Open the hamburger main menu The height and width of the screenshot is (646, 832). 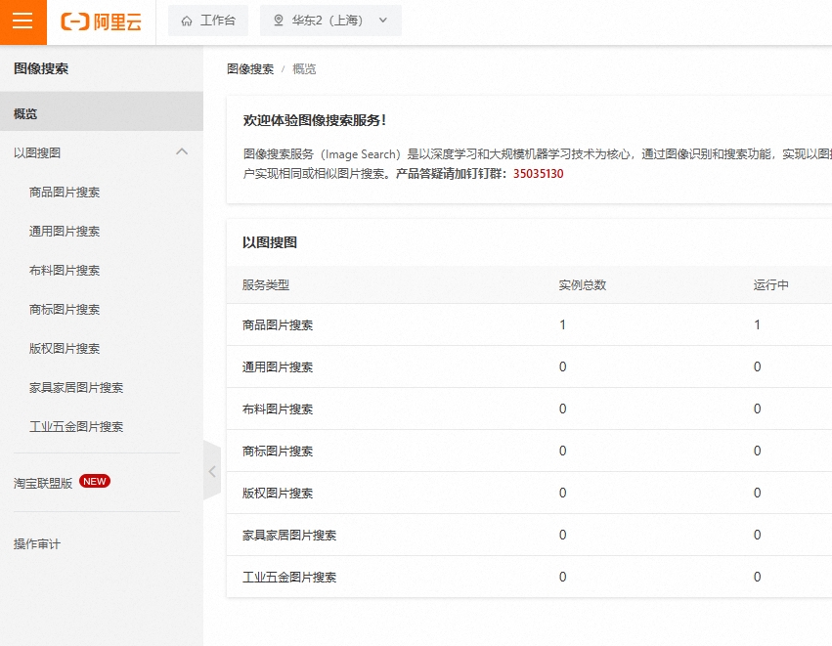[22, 22]
